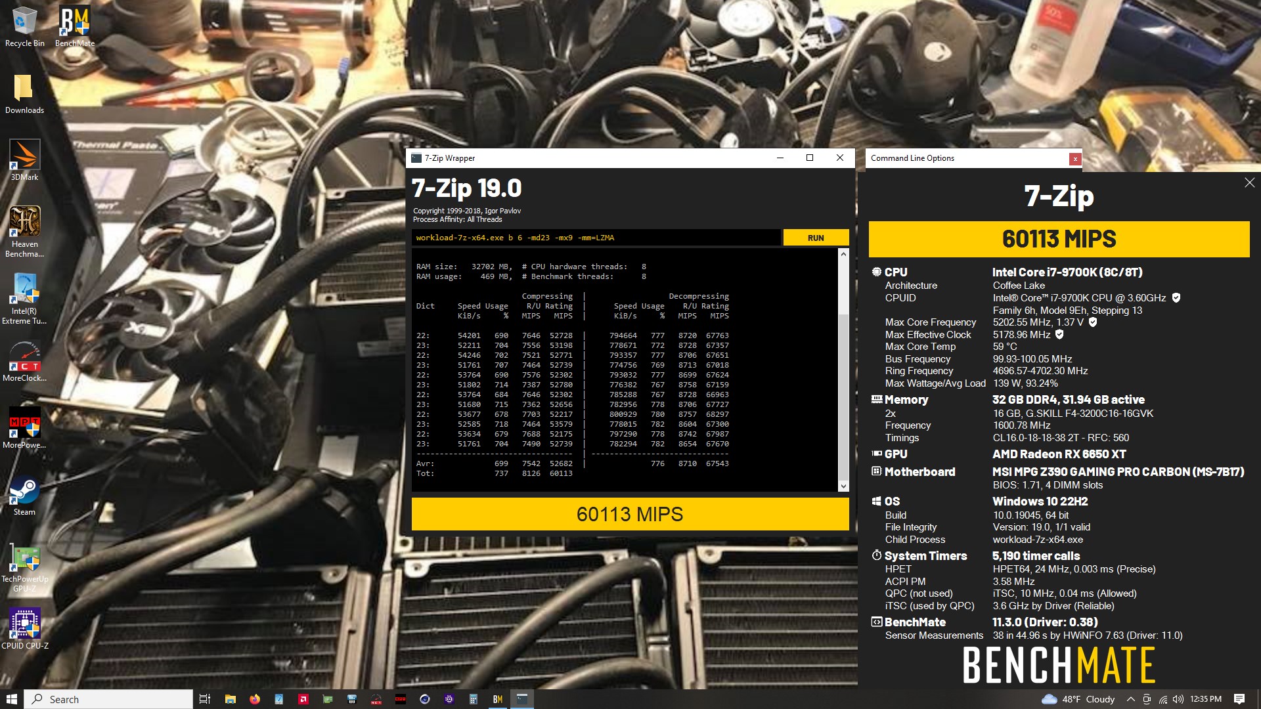Open the 48°F Cloudy weather widget
Image resolution: width=1261 pixels, height=709 pixels.
[x=1078, y=699]
